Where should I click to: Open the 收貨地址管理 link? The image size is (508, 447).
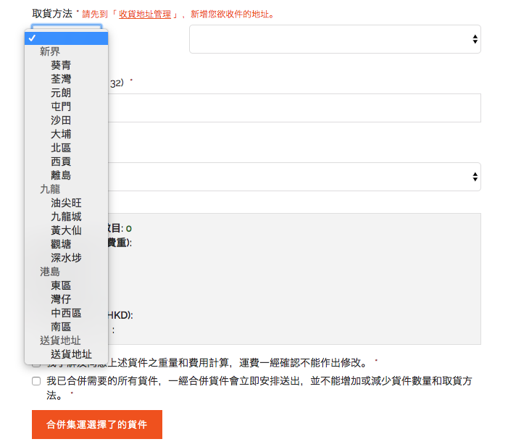click(x=145, y=14)
